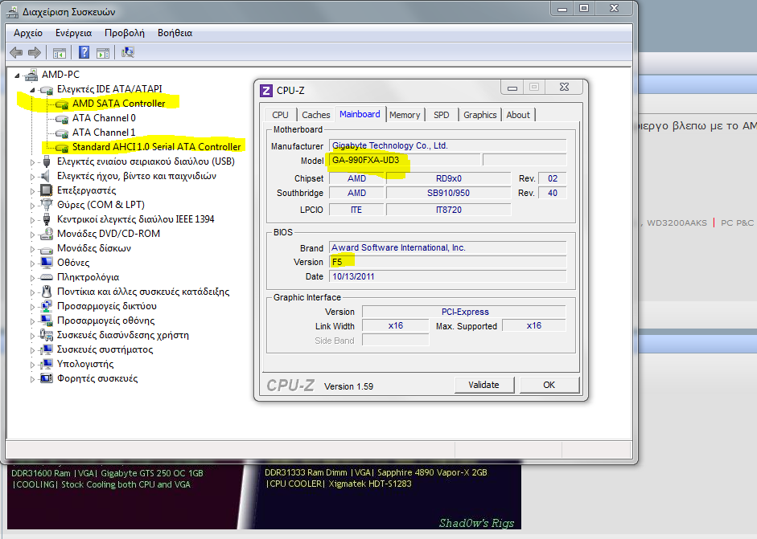The width and height of the screenshot is (757, 539).
Task: Open the Προβολή menu
Action: pyautogui.click(x=124, y=33)
